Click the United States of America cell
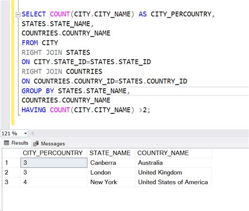249x211 pixels. 173,182
